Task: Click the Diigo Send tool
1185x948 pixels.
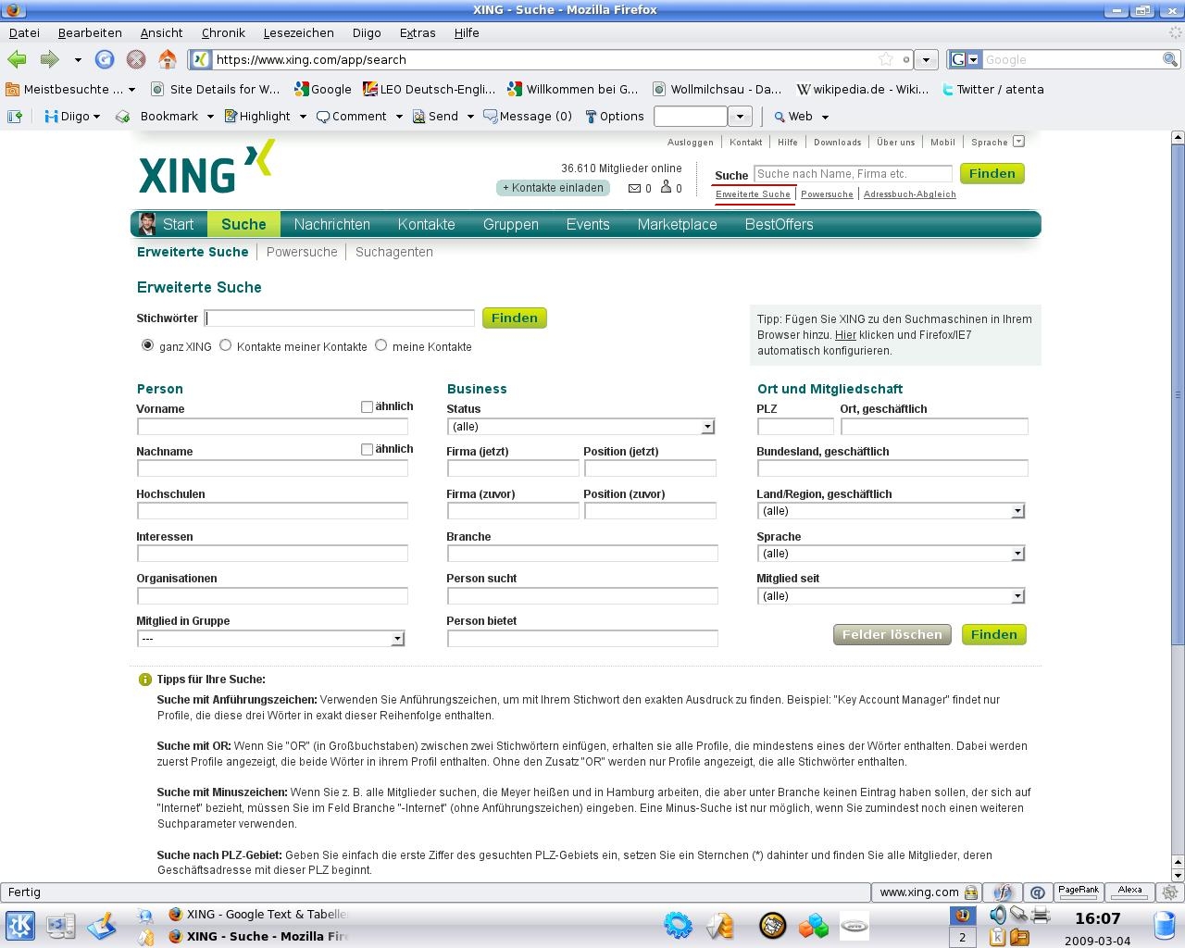Action: (436, 117)
